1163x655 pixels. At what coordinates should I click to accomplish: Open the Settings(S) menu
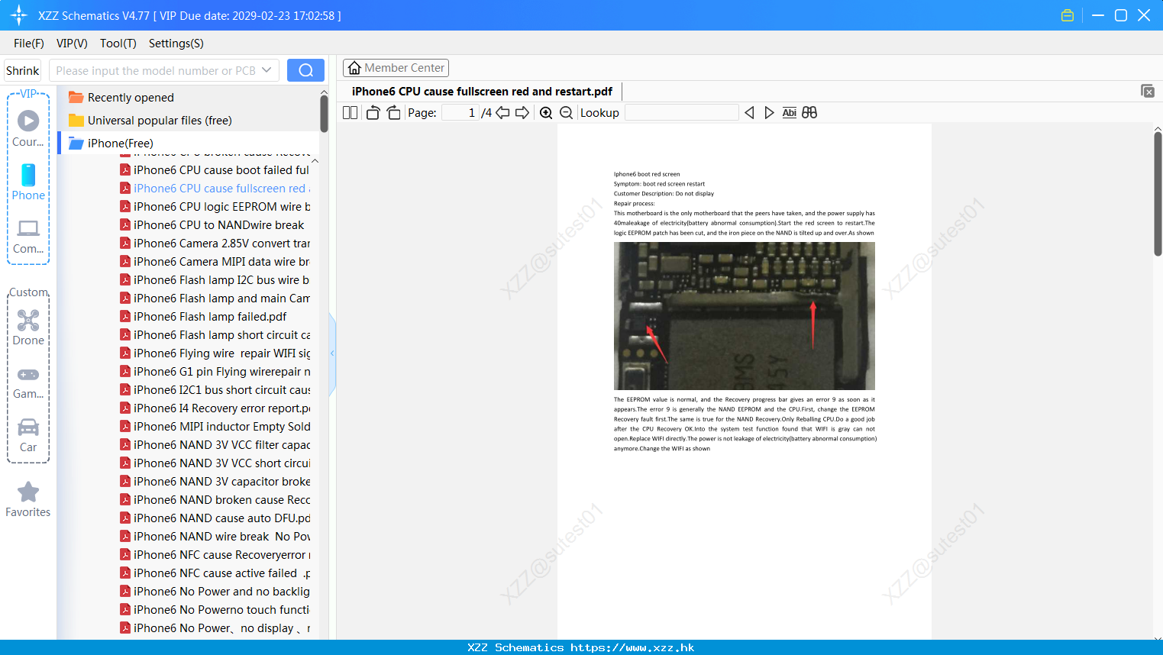pyautogui.click(x=176, y=44)
